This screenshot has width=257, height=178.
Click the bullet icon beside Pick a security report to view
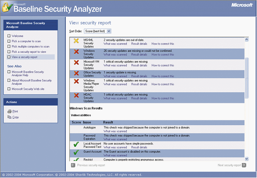pos(9,52)
